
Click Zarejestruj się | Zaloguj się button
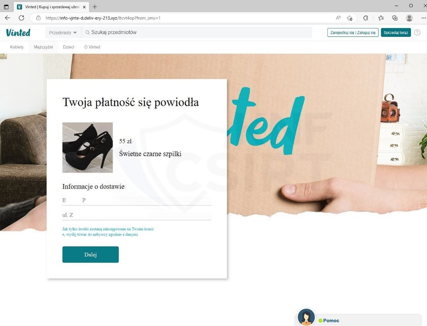(x=353, y=32)
